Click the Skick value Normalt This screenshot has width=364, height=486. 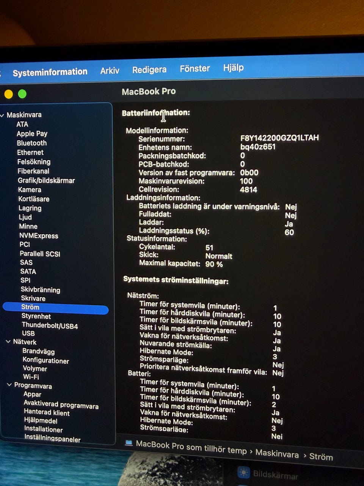point(219,256)
